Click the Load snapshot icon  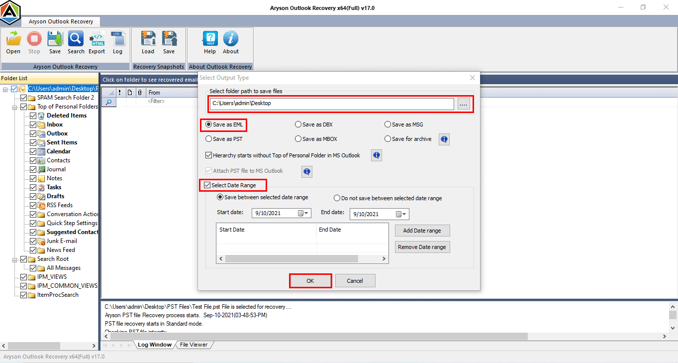(x=148, y=39)
